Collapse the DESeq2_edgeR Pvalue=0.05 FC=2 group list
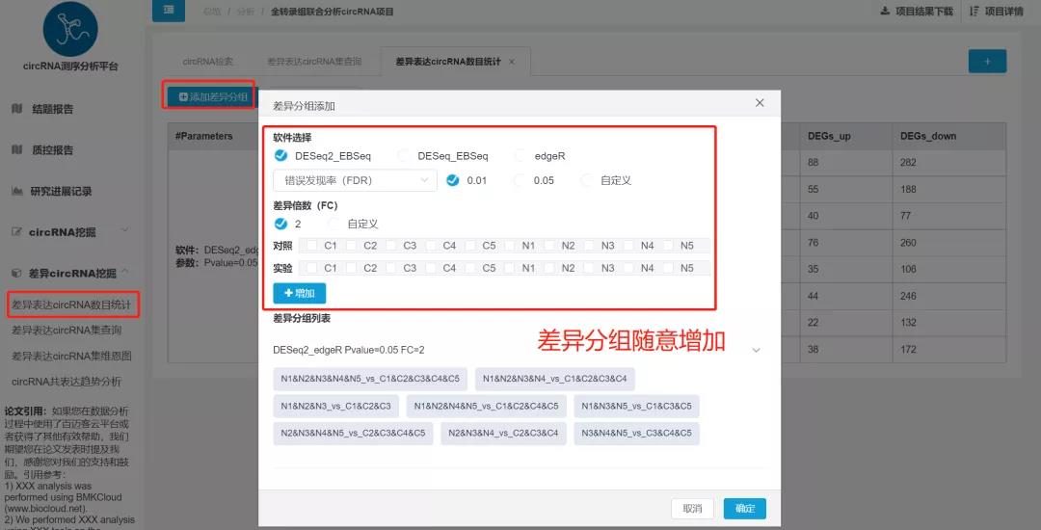This screenshot has height=530, width=1041. 756,350
